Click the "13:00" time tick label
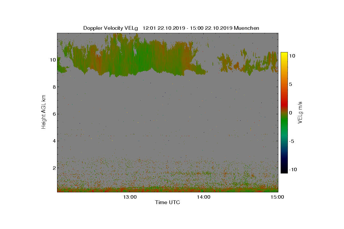 (x=130, y=197)
